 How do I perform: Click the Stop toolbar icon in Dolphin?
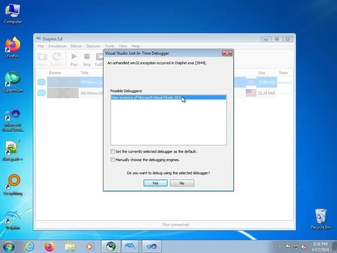click(87, 59)
